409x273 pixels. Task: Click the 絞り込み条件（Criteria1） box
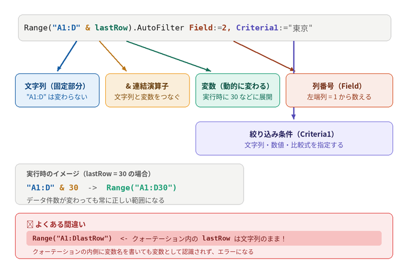point(294,138)
